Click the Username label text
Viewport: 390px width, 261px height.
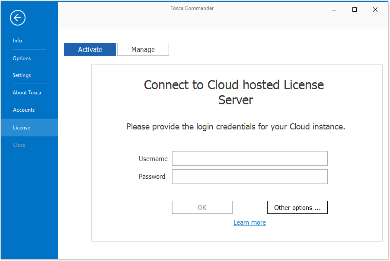(153, 159)
